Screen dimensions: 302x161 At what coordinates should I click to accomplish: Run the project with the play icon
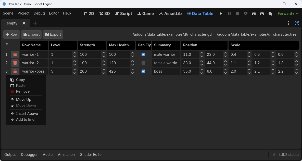point(221,14)
